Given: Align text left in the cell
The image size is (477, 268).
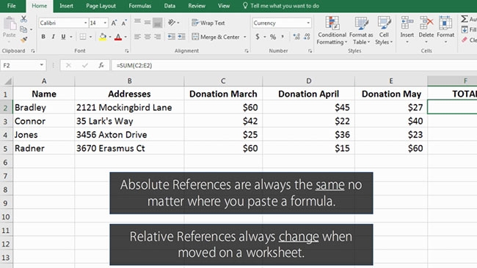Looking at the screenshot, I should (x=137, y=37).
